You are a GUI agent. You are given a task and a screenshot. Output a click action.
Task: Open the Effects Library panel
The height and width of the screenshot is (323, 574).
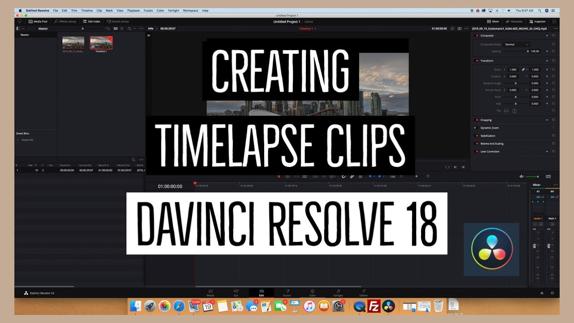tap(65, 22)
